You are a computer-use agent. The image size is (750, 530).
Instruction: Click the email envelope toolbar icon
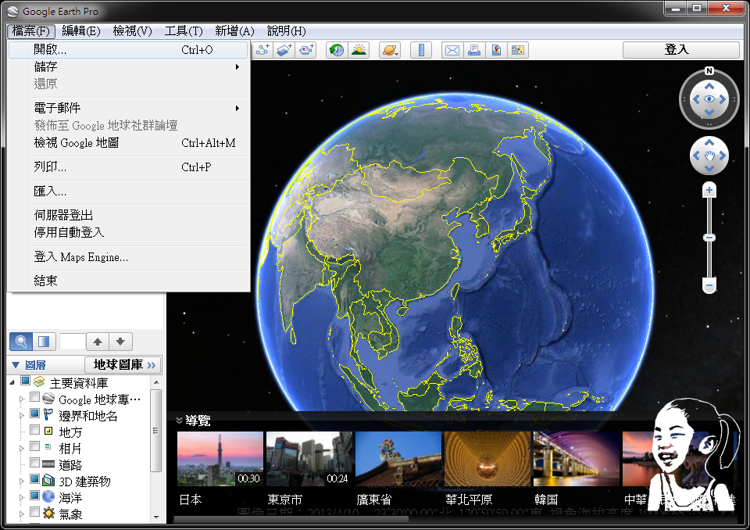(452, 50)
